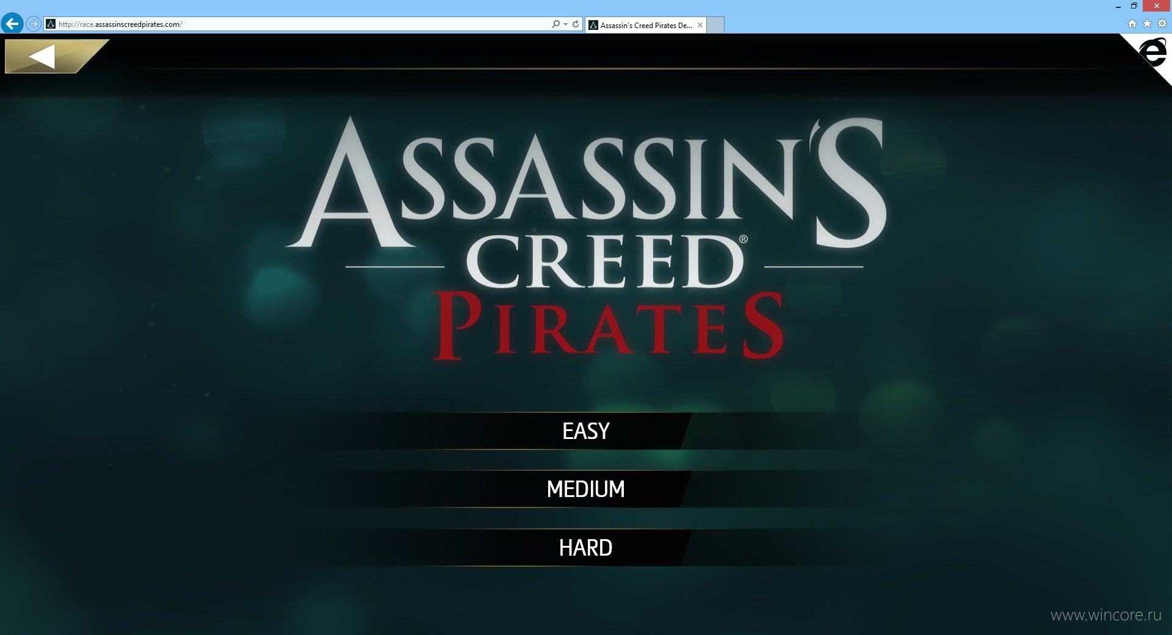Restore down the browser window
The image size is (1172, 635).
point(1134,6)
